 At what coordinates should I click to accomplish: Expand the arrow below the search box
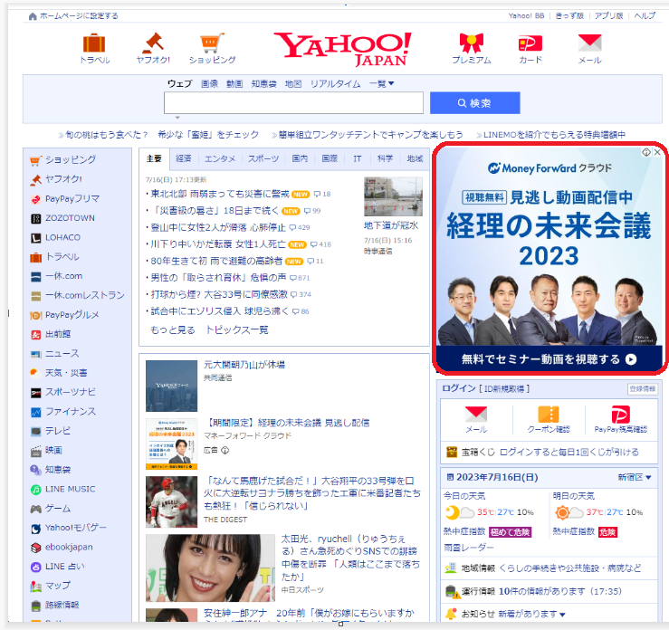pyautogui.click(x=177, y=118)
